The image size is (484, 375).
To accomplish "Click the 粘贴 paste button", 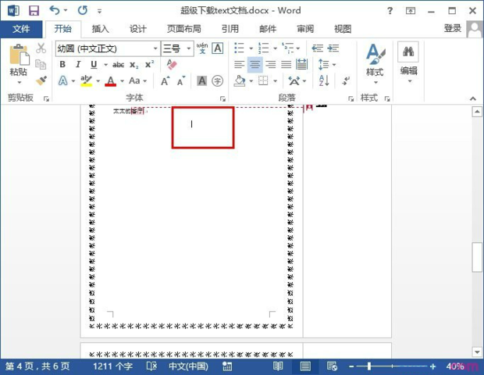I will 19,59.
